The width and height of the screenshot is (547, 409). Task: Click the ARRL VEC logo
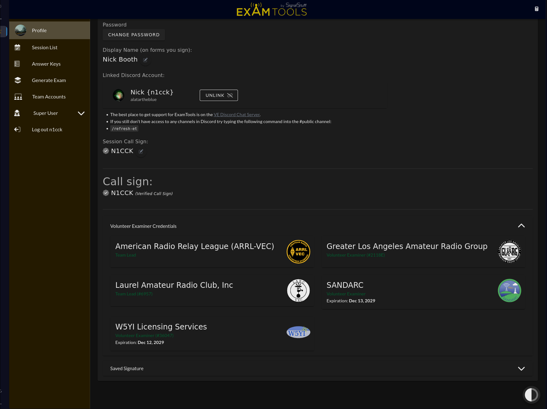point(298,252)
